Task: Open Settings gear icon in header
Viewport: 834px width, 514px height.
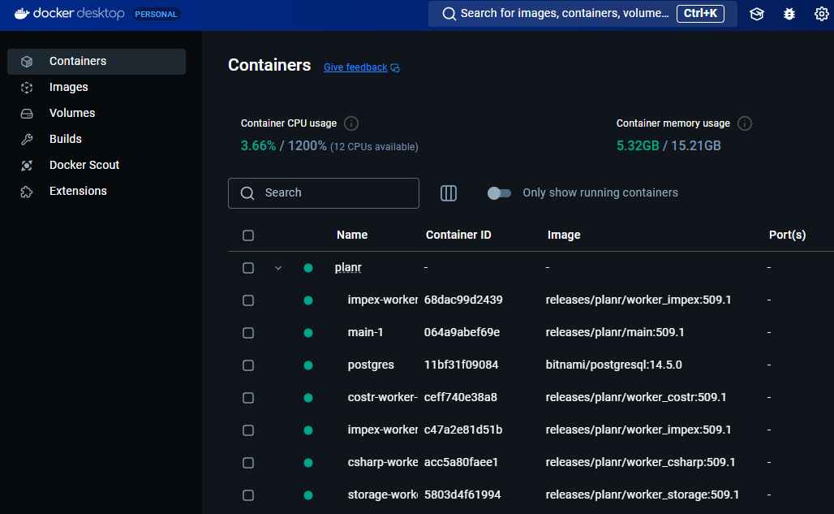Action: pos(821,14)
